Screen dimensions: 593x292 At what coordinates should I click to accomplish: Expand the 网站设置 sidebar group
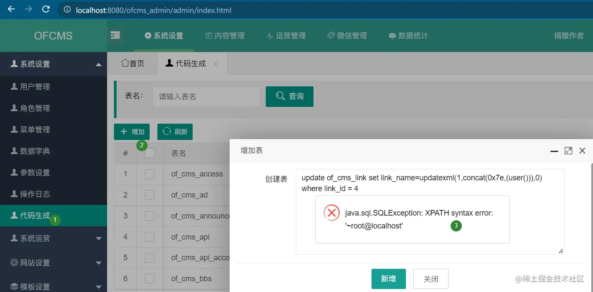[x=53, y=263]
